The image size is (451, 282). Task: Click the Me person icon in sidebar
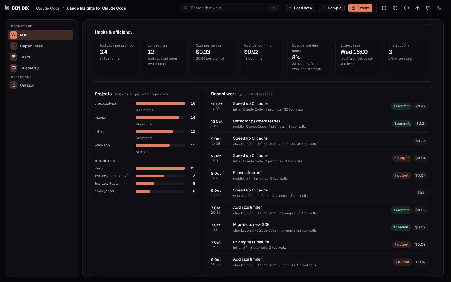(x=14, y=35)
